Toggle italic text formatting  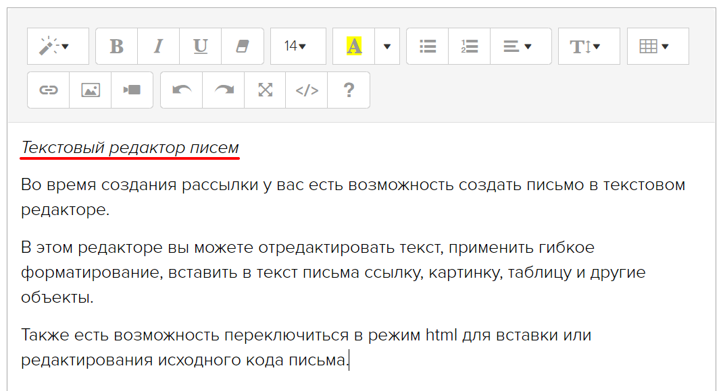click(158, 47)
